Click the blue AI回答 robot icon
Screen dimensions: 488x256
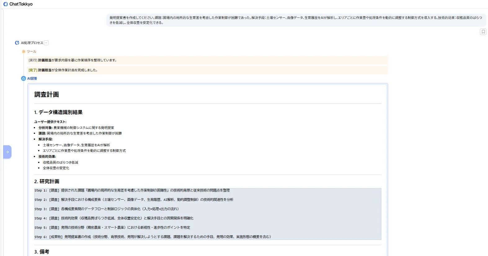(x=24, y=78)
